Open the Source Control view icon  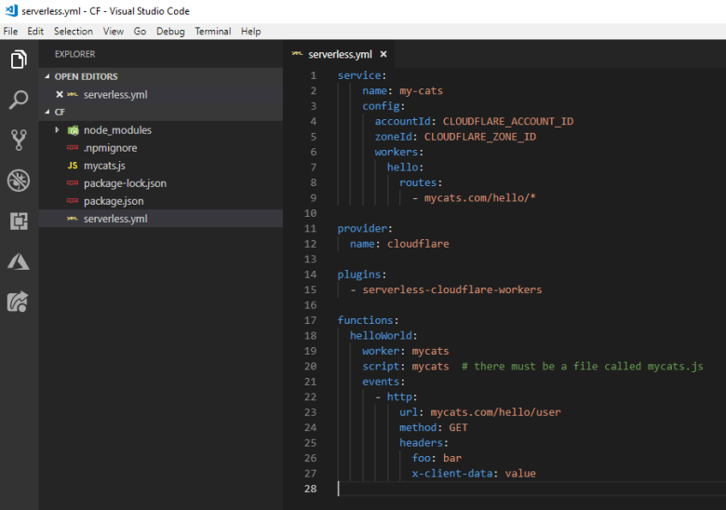pos(19,140)
